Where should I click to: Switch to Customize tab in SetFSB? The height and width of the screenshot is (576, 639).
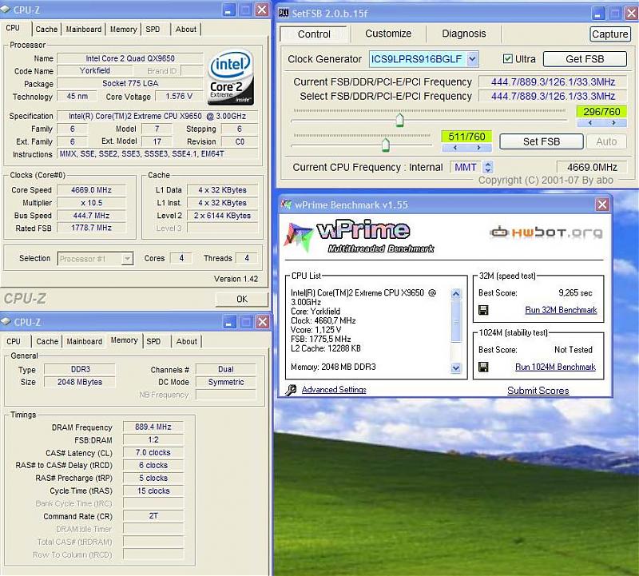coord(388,34)
